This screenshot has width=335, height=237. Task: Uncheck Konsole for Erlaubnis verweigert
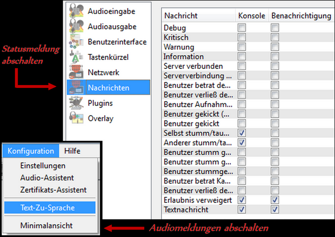[242, 200]
